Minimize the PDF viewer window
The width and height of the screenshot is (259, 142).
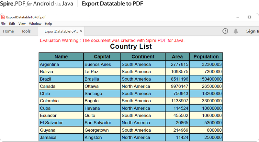[238, 17]
